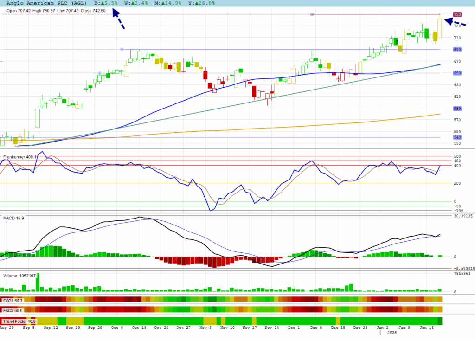The image size is (475, 341).
Task: Click the Dec 8 date on time axis
Action: [x=316, y=328]
